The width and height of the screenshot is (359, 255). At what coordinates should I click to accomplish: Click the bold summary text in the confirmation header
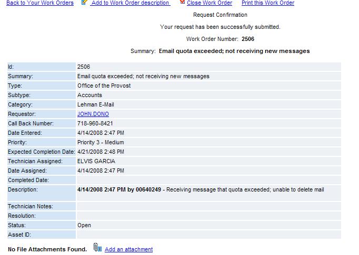tap(234, 51)
